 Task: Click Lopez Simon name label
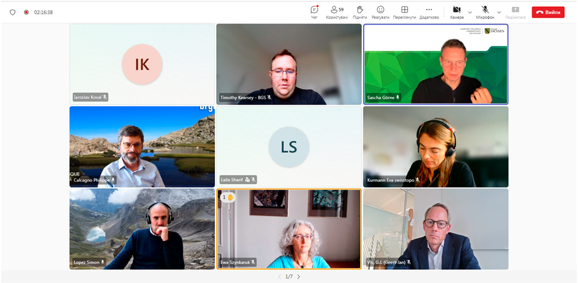[87, 262]
